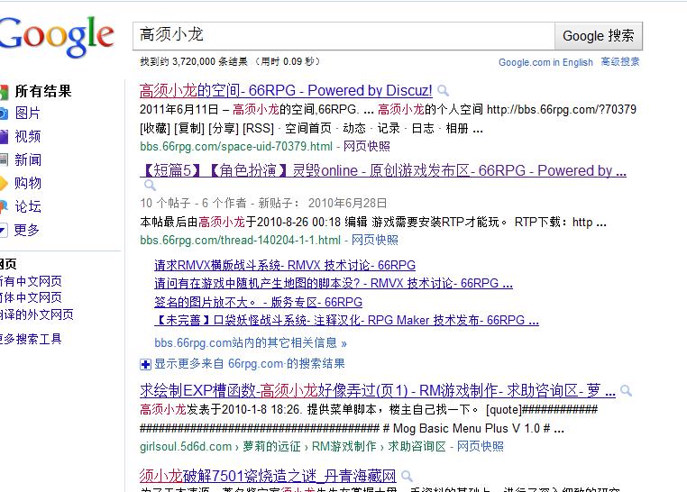Image resolution: width=687 pixels, height=492 pixels.
Task: Open 高须小龙的空间- 66RPG result title
Action: click(286, 91)
